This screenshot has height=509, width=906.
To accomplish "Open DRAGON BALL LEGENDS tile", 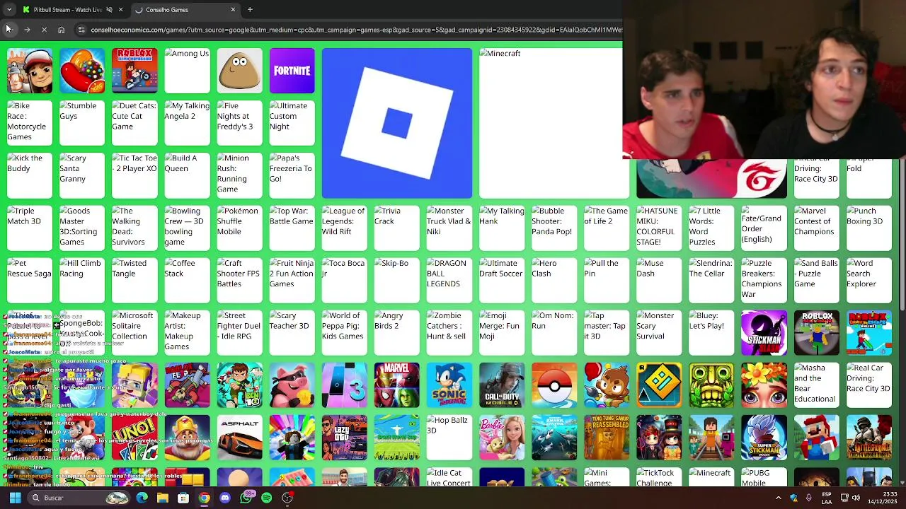I will point(449,280).
